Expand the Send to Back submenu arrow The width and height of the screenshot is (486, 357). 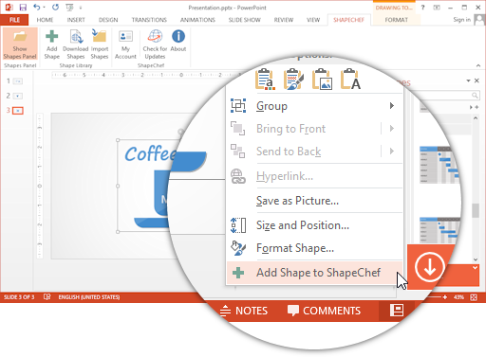coord(392,151)
